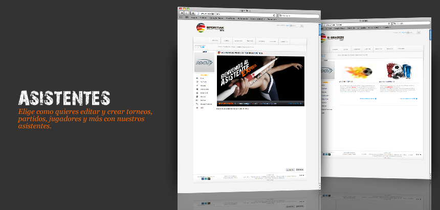Select the first navigation tab on the Sportiak page

(214, 41)
